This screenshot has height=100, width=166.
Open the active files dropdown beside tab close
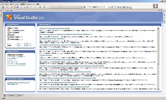159,10
